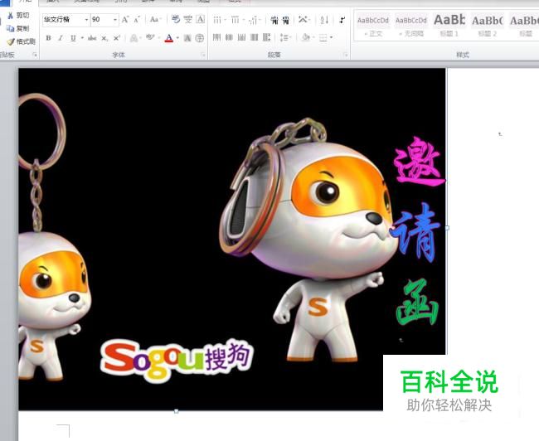Toggle the Character Border icon
The height and width of the screenshot is (441, 539).
[x=201, y=20]
